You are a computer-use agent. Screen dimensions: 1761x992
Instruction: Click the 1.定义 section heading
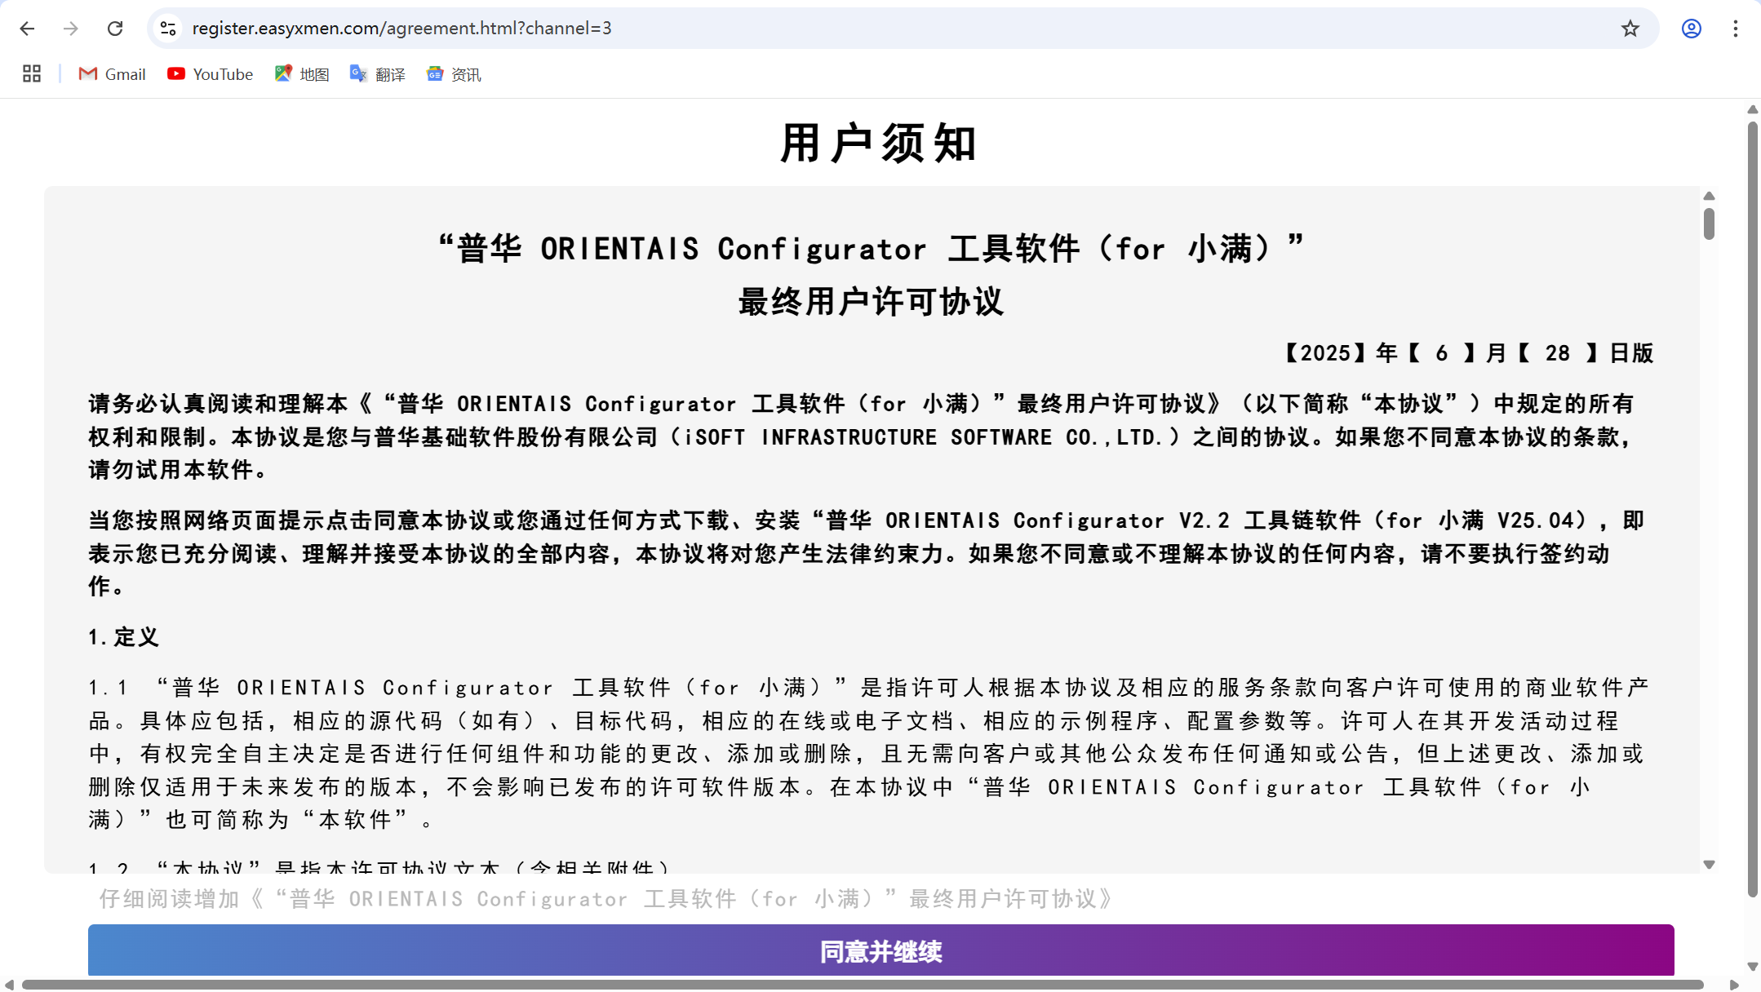(123, 637)
